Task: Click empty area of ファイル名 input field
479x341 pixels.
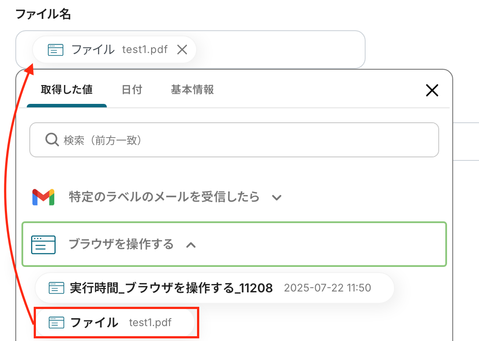Action: [280, 50]
